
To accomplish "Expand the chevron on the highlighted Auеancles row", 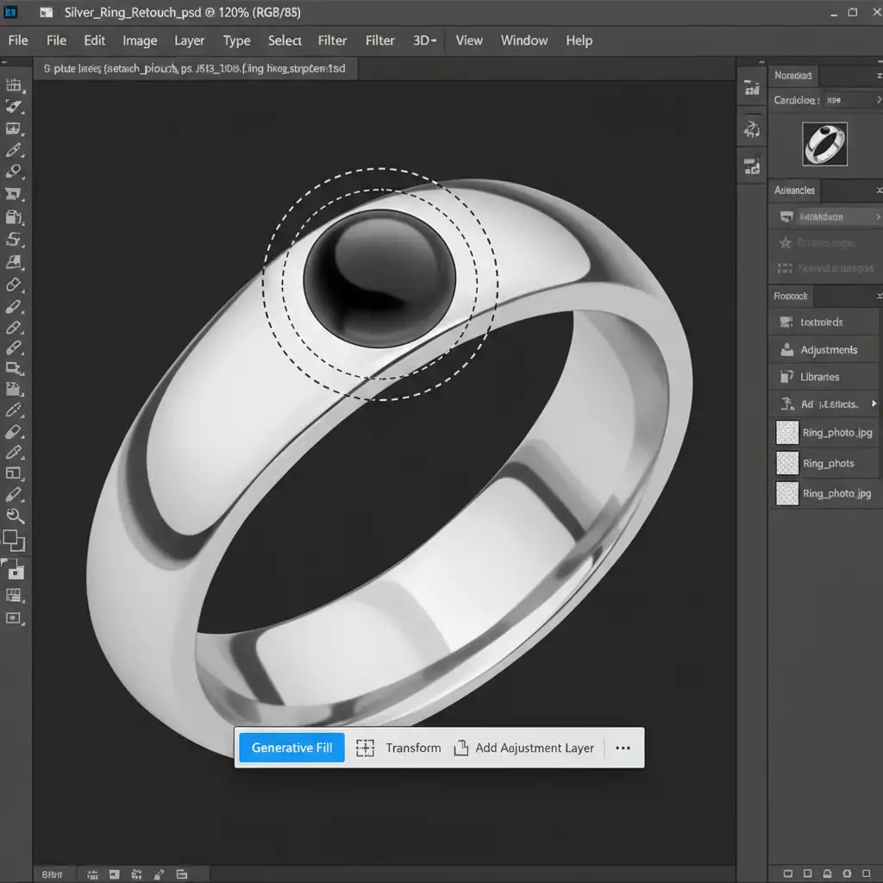I will tap(878, 217).
